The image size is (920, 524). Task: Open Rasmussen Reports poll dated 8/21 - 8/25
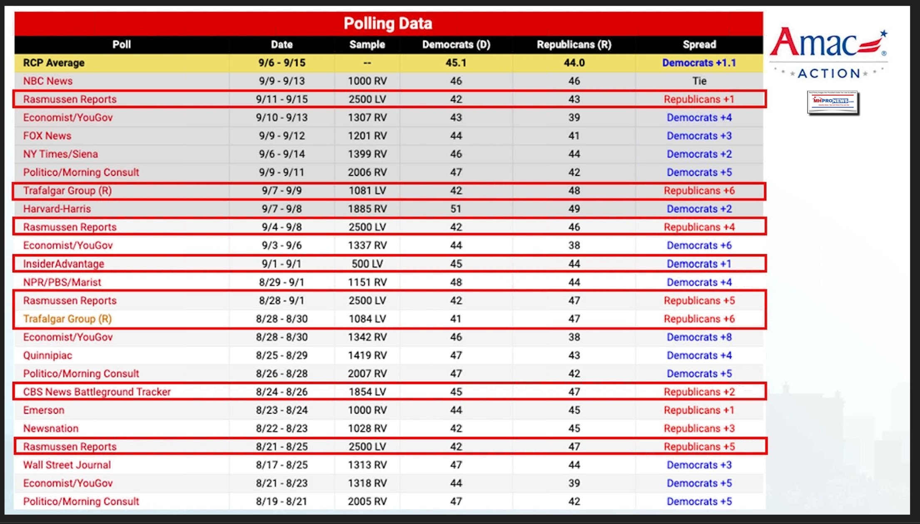pos(70,447)
